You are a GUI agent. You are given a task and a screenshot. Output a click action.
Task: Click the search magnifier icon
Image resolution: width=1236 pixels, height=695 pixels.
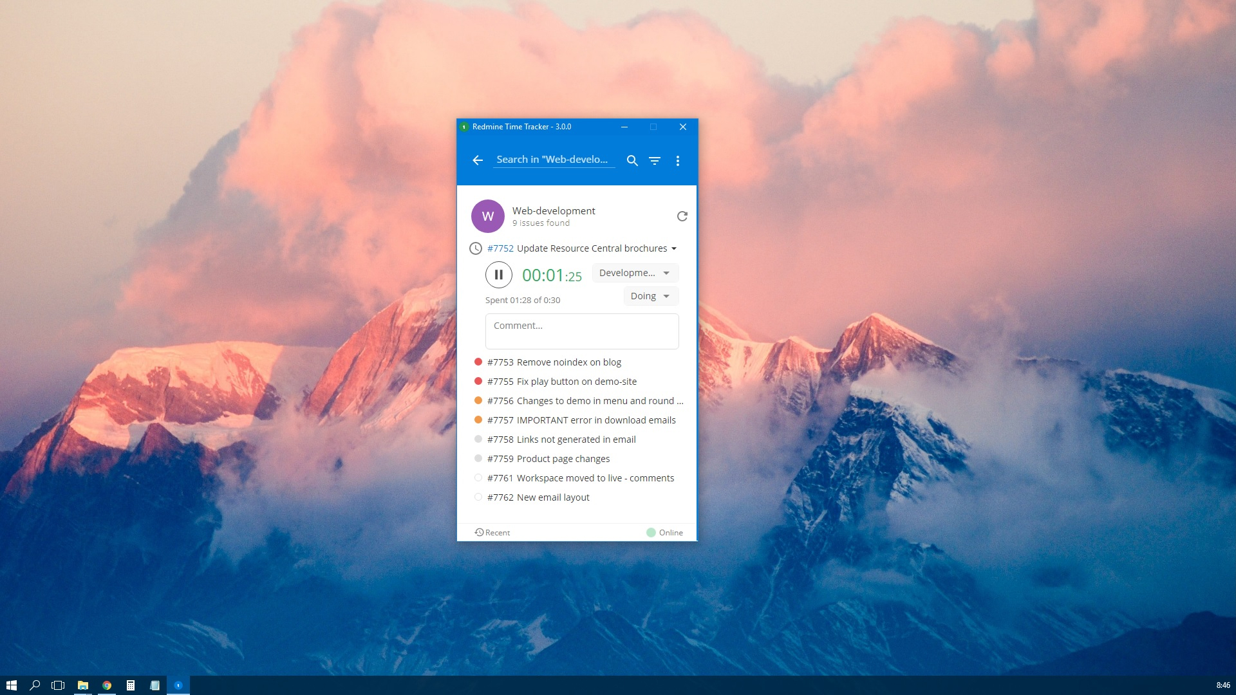[632, 160]
